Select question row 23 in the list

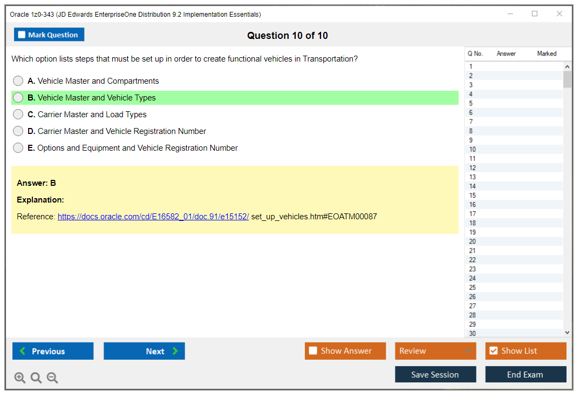[514, 269]
